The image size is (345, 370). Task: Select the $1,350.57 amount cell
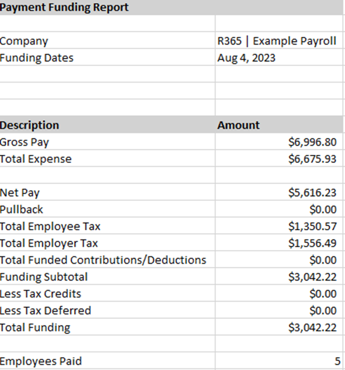279,226
